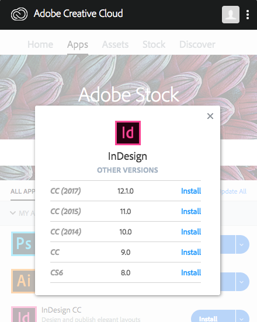Expand the Photoshop button dropdown arrow
The width and height of the screenshot is (257, 322).
pyautogui.click(x=242, y=244)
